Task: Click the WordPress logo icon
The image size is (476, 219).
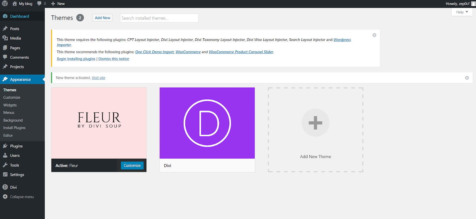Action: click(x=5, y=4)
